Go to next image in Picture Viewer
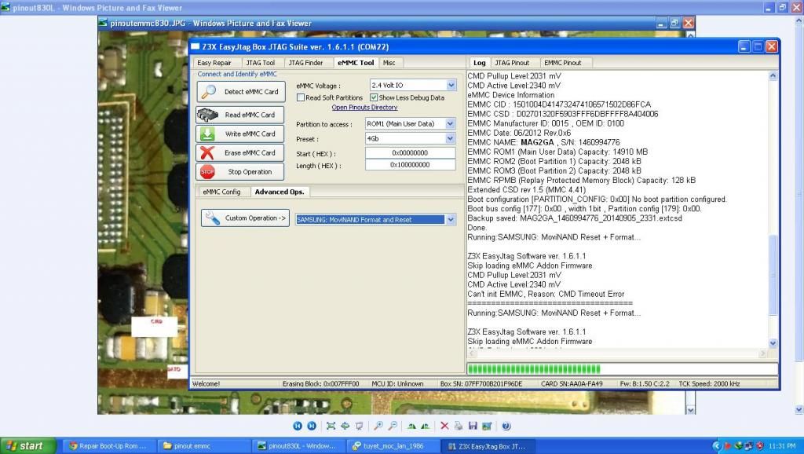This screenshot has height=454, width=804. 311,426
